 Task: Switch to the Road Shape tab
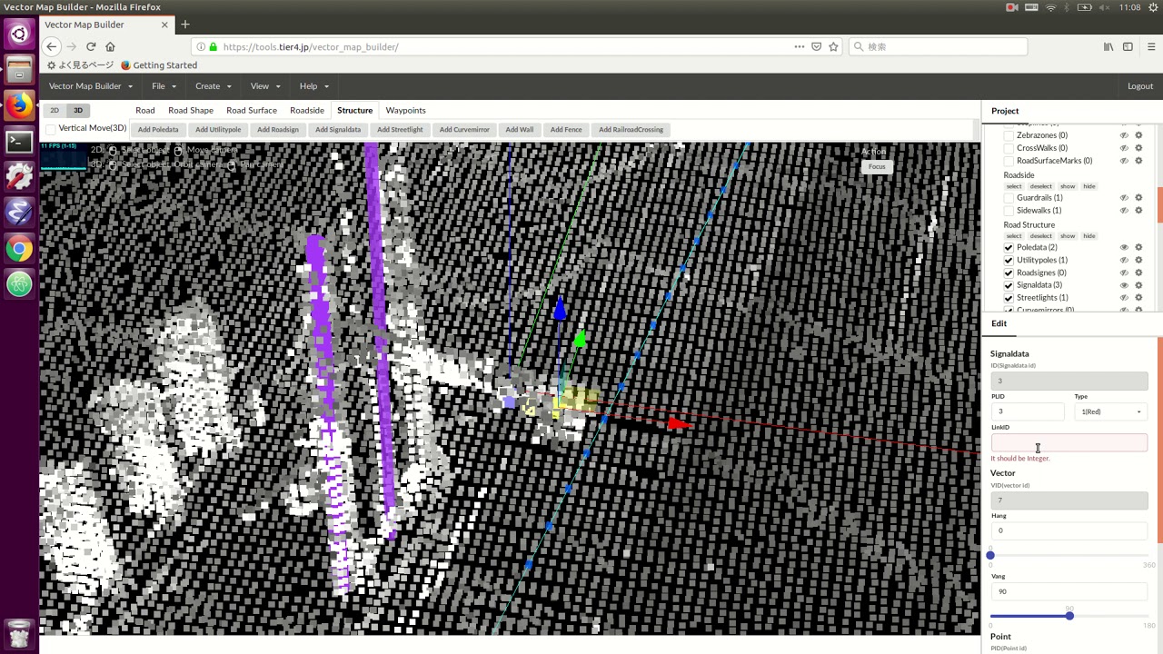tap(191, 110)
